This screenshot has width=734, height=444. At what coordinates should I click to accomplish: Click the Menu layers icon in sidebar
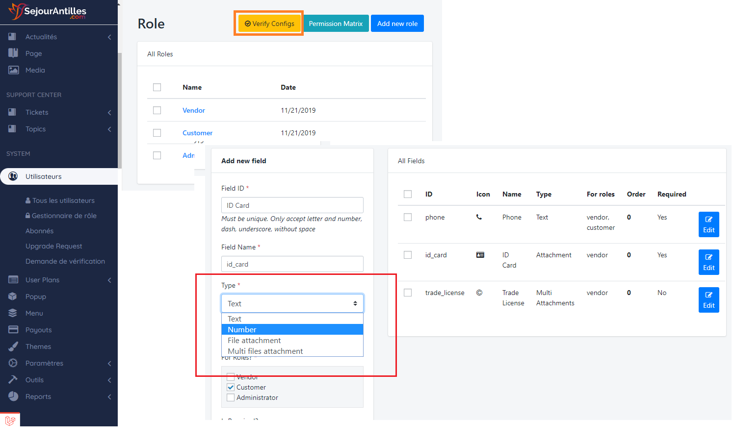click(13, 313)
